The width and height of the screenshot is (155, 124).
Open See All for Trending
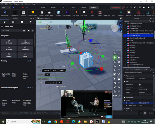click(x=29, y=61)
